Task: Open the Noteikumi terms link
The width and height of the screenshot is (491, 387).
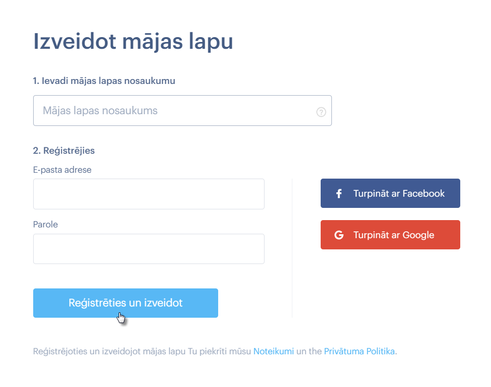Action: click(x=273, y=351)
